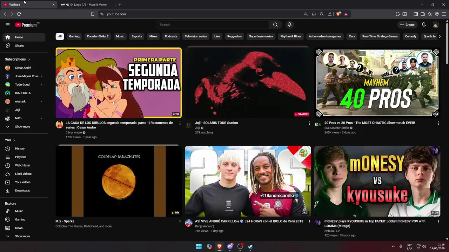Select the Esports filter chip
This screenshot has height=252, width=449.
[137, 36]
